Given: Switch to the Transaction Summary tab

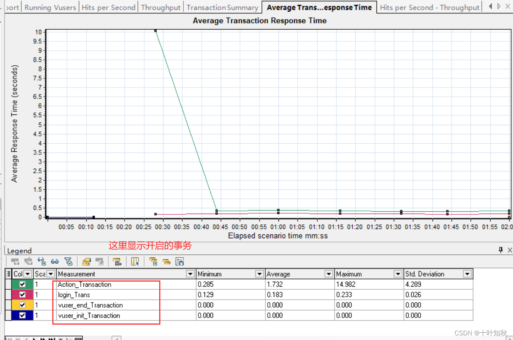Looking at the screenshot, I should [222, 7].
